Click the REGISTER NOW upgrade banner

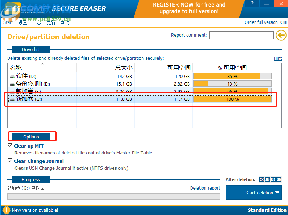189,8
